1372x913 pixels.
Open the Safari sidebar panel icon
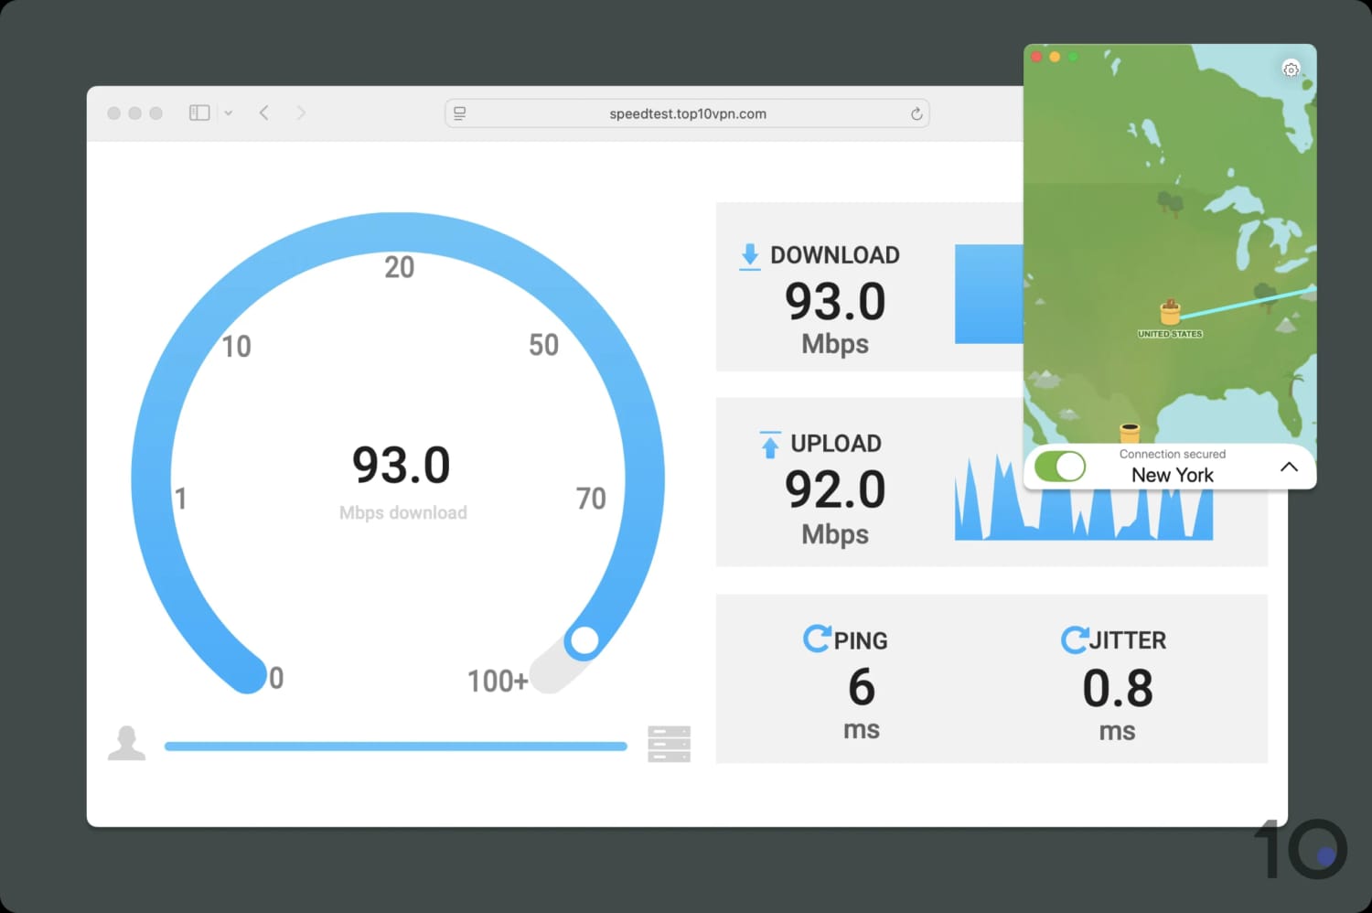tap(198, 112)
